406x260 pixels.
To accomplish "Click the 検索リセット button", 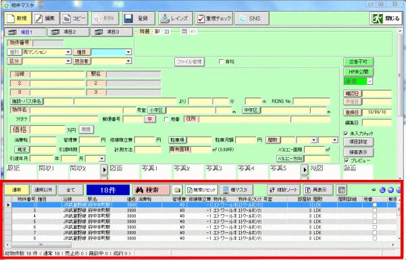I will (201, 190).
